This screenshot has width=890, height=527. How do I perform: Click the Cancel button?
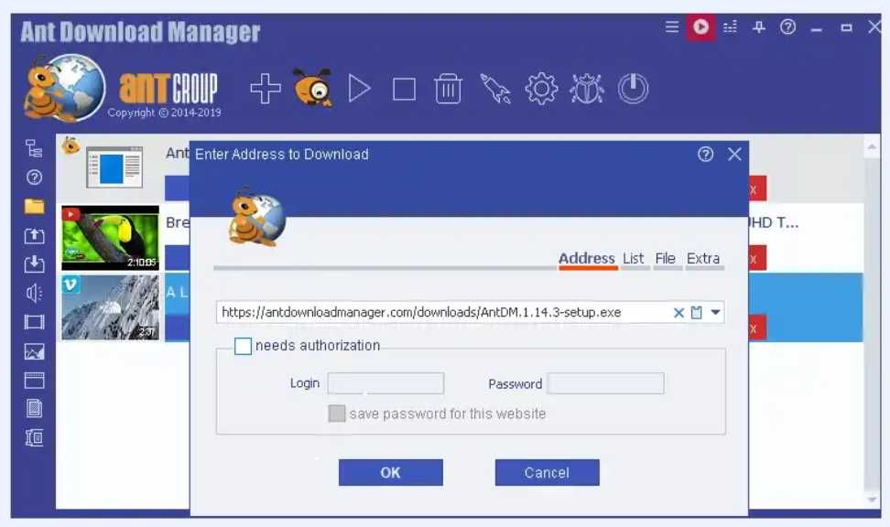coord(548,472)
